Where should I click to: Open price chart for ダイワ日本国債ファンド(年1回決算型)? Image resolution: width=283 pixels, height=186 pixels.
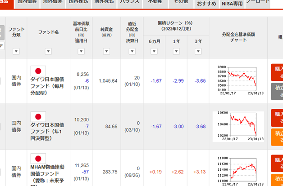coord(238,126)
